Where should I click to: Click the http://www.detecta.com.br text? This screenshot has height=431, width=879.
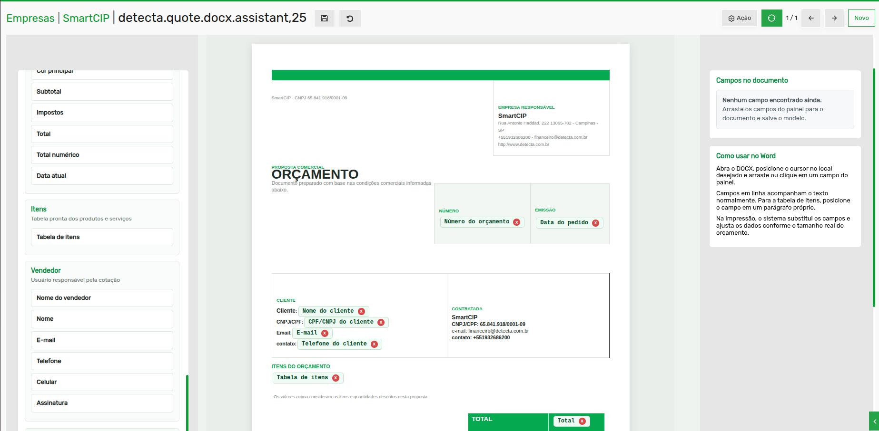click(523, 144)
